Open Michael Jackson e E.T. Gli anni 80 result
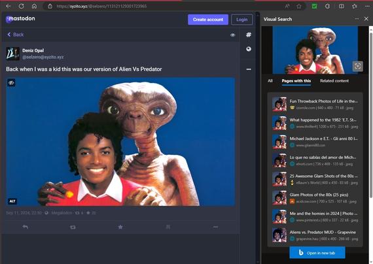Viewport: 373px width, 264px height. pos(315,142)
